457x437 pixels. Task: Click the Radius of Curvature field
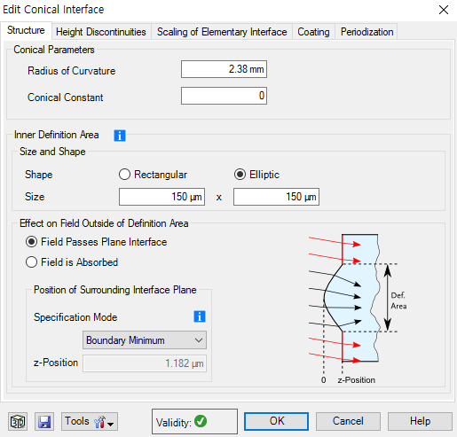coord(224,69)
